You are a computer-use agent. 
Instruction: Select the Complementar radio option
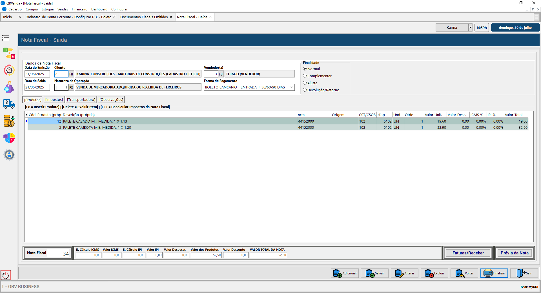(305, 76)
